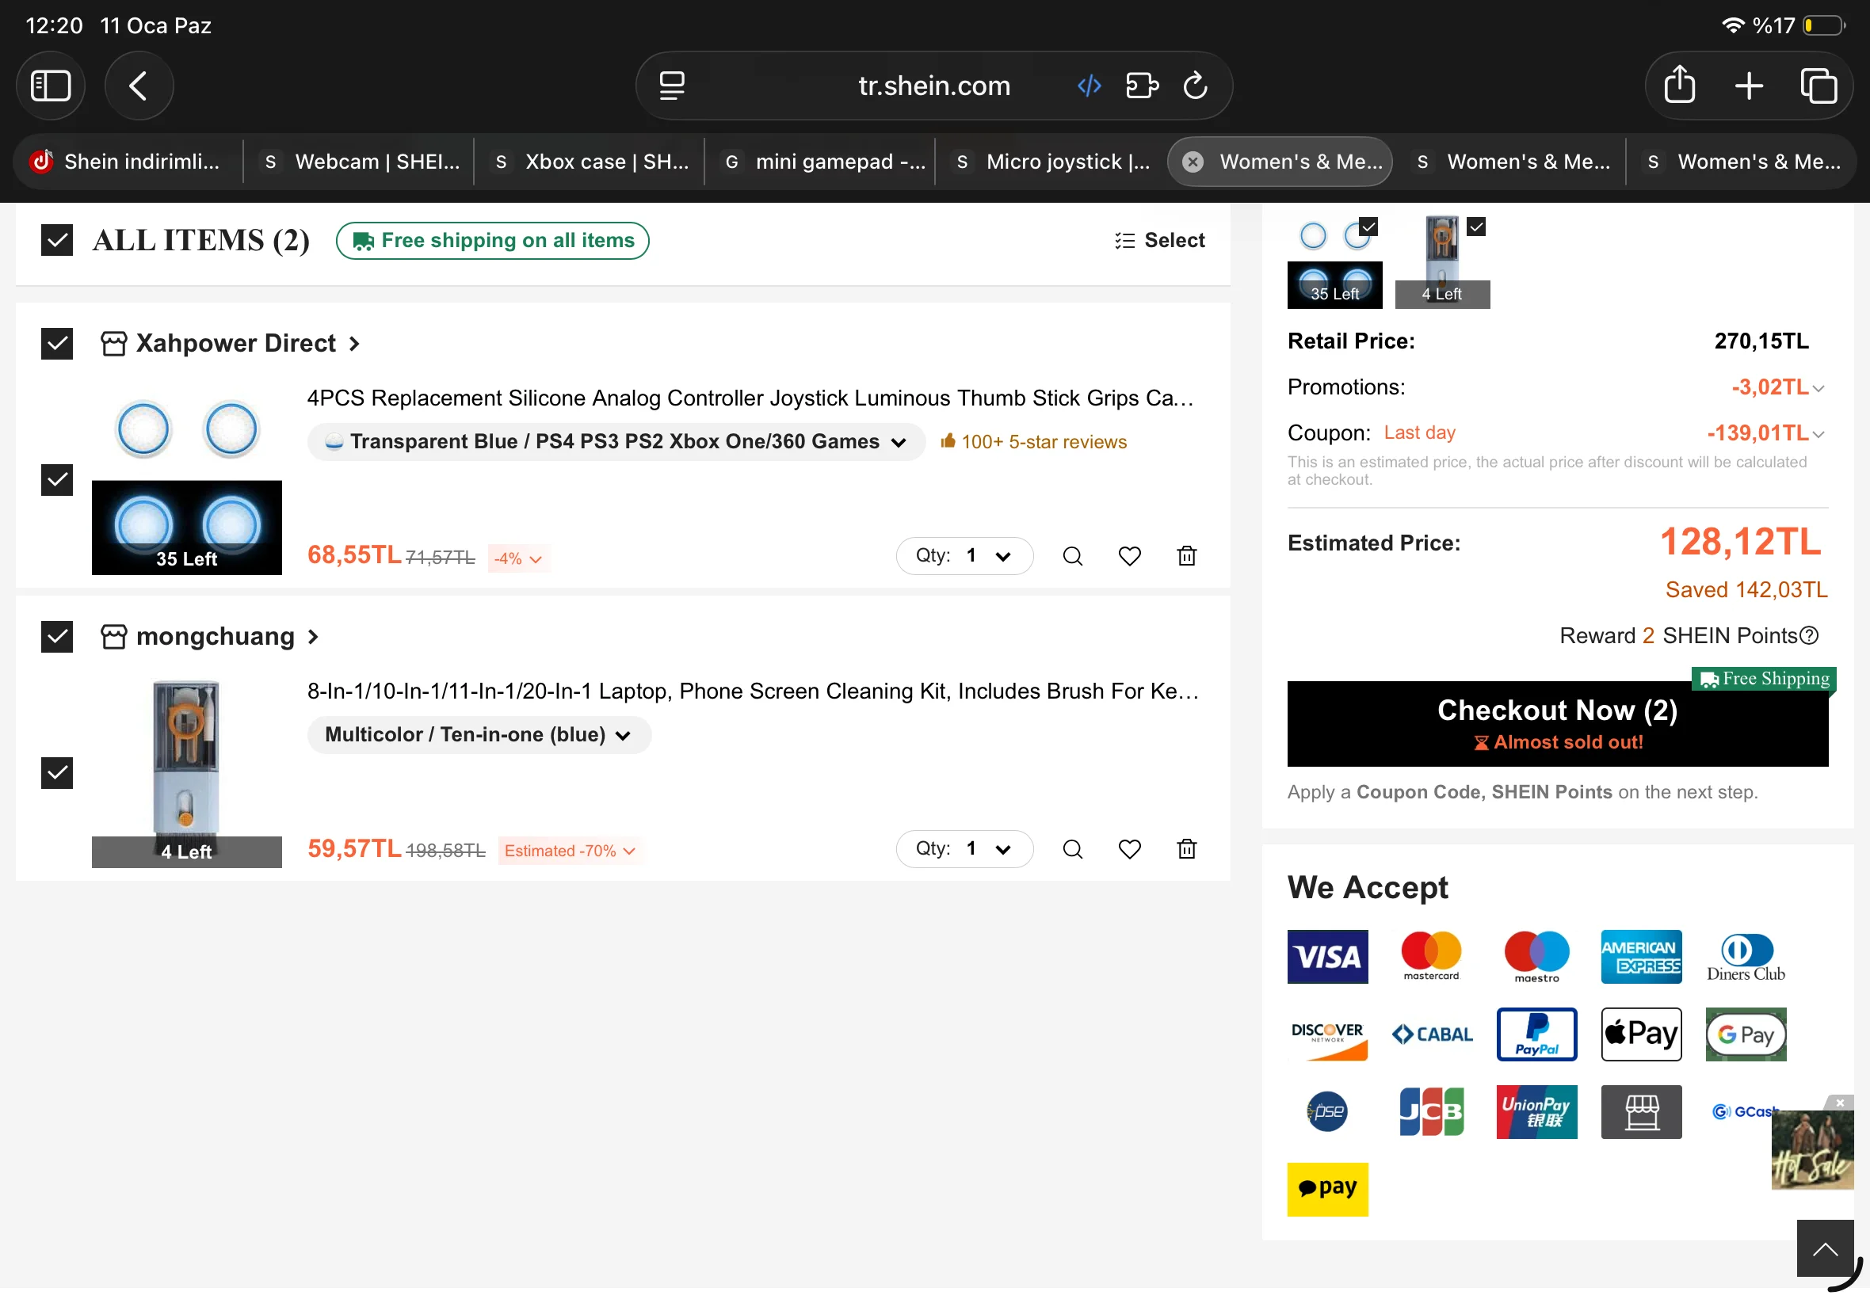Uncheck the ALL ITEMS checkbox
Viewport: 1870px width, 1299px height.
tap(57, 240)
